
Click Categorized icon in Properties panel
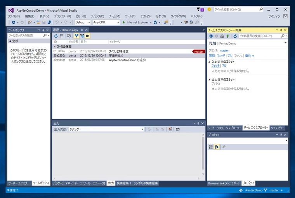click(211, 147)
